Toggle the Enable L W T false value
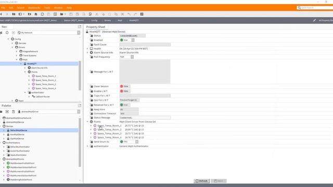The height and width of the screenshot is (187, 333). (125, 91)
